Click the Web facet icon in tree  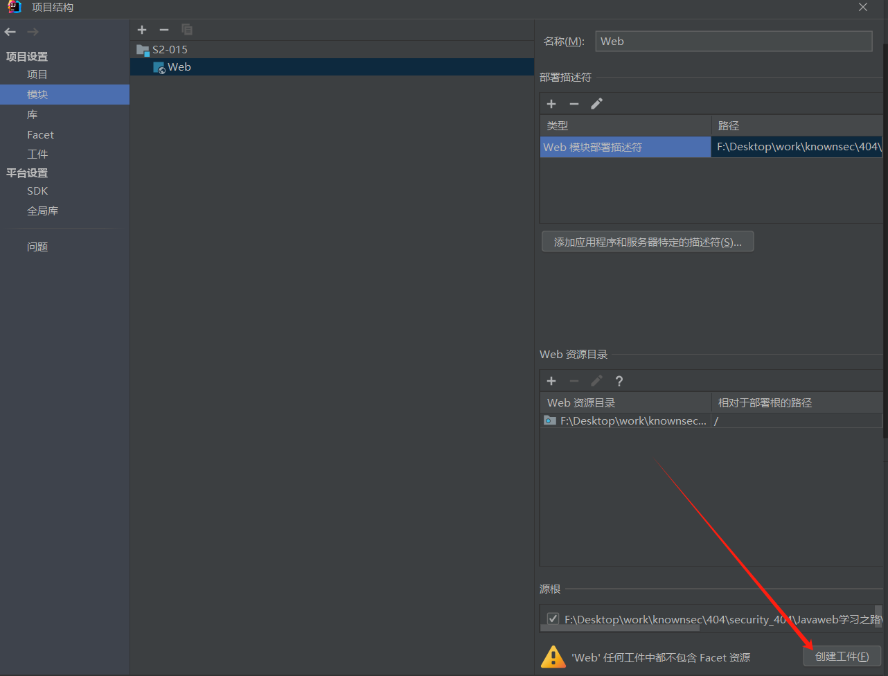(x=159, y=67)
